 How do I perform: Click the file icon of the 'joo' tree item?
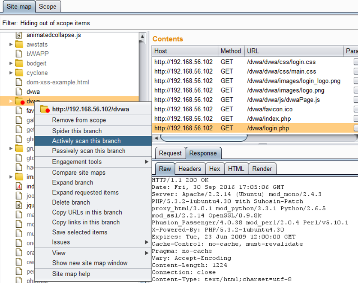pos(19,196)
